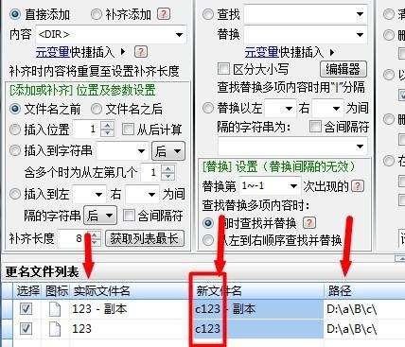Expand the replace panel 元变量快捷插入 arrow
405x347 pixels.
[332, 52]
